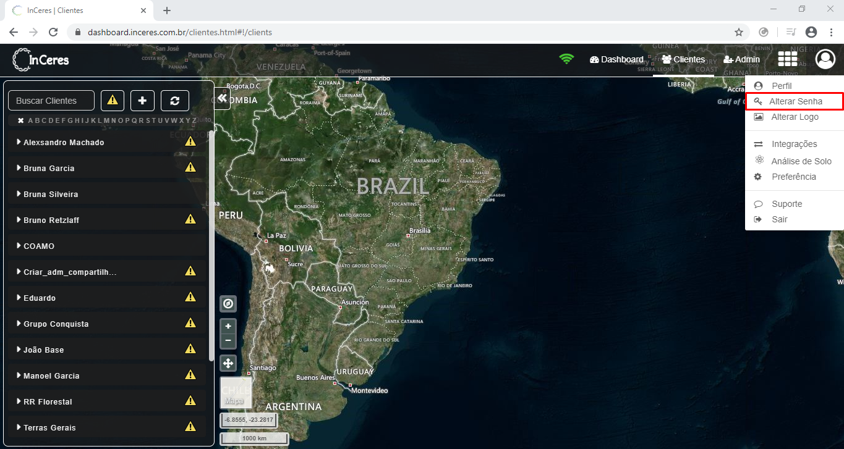Image resolution: width=844 pixels, height=449 pixels.
Task: Click the InCeres logo
Action: click(41, 60)
